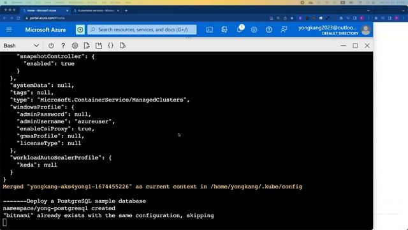The image size is (408, 230).
Task: Close the Kubernetes services tab
Action: (118, 10)
